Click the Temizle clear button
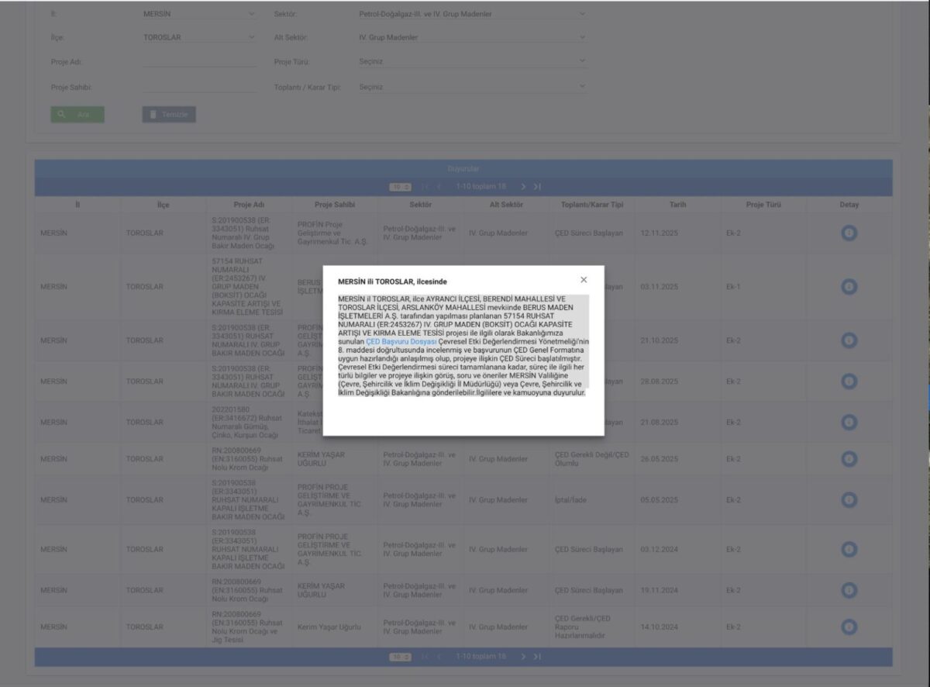The height and width of the screenshot is (687, 930). coord(169,115)
